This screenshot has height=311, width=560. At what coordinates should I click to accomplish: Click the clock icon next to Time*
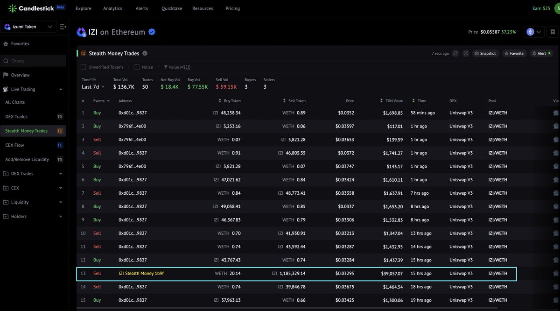pyautogui.click(x=94, y=80)
